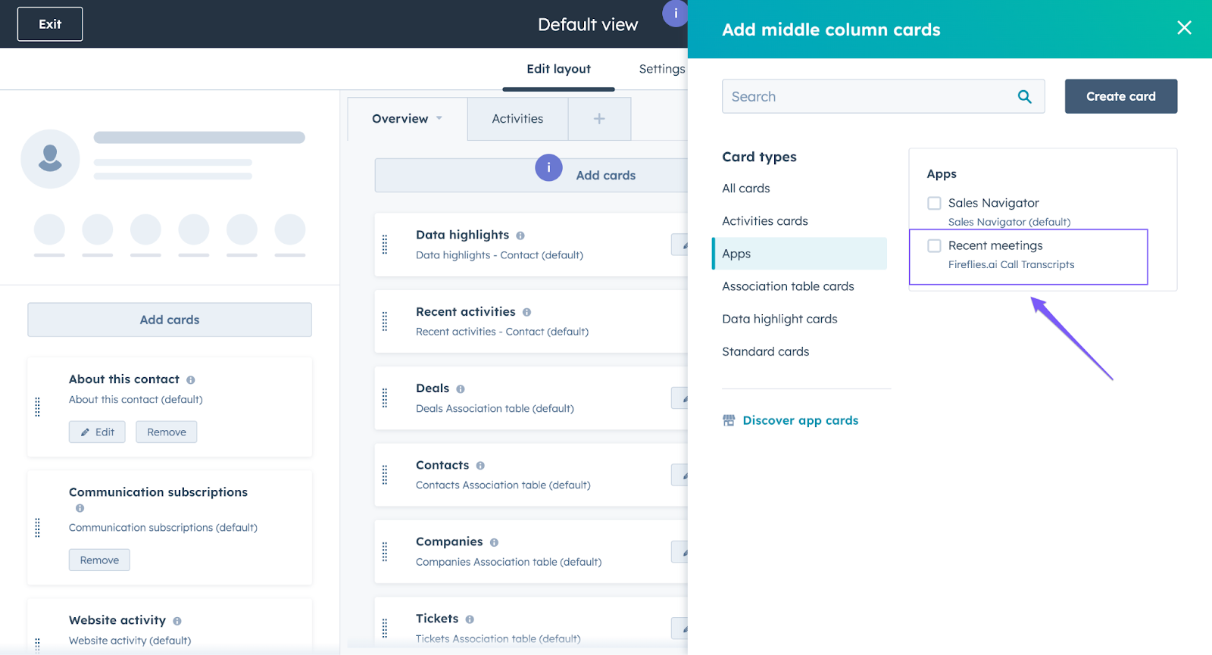Select Association table cards type
Screen dimensions: 1212x655
coord(788,286)
